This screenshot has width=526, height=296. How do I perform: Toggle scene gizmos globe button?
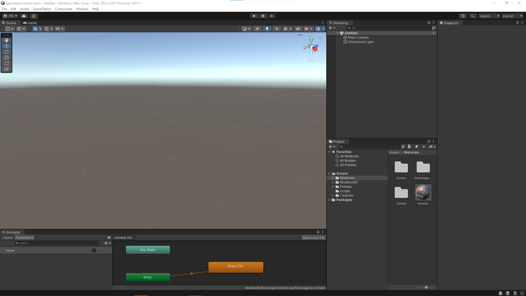(318, 29)
